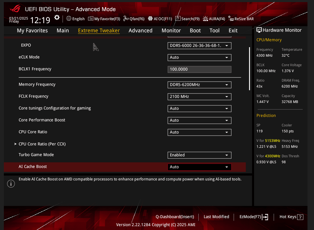This screenshot has height=230, width=314.
Task: Click the Prediction section heading
Action: 266,115
